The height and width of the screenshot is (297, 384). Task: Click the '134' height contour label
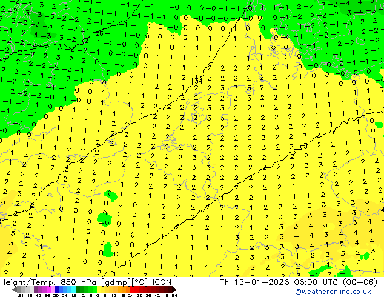pyautogui.click(x=197, y=81)
